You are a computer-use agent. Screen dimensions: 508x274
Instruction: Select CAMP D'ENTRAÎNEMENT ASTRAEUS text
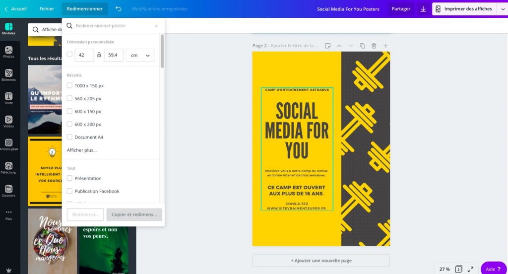point(297,90)
